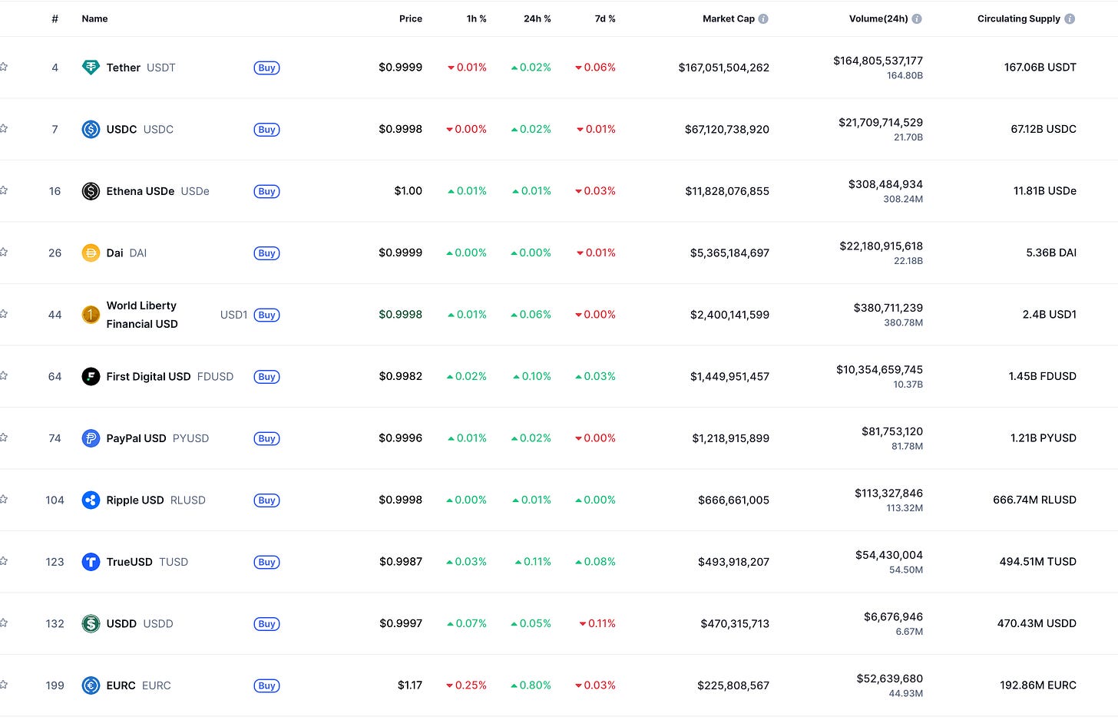Star Dai for watchlist
This screenshot has width=1118, height=720.
coord(3,252)
